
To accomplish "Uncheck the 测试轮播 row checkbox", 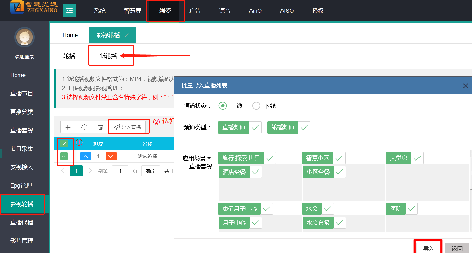I will [64, 156].
